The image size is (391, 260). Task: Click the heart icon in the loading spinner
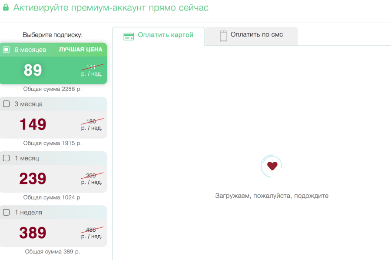click(272, 166)
